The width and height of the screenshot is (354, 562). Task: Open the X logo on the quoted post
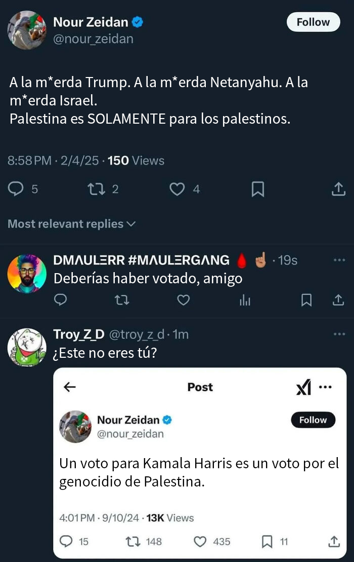coord(303,387)
